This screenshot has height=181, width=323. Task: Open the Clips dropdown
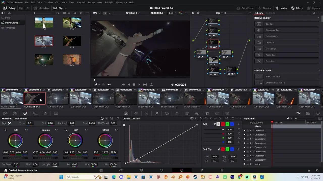(60, 8)
